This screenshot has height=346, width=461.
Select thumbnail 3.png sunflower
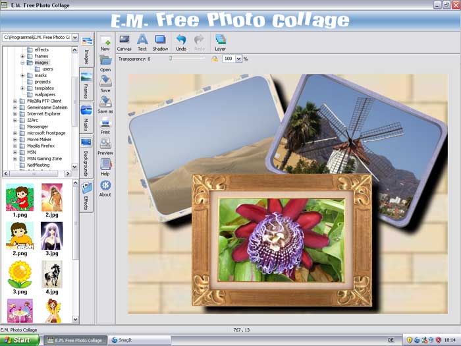(x=20, y=274)
